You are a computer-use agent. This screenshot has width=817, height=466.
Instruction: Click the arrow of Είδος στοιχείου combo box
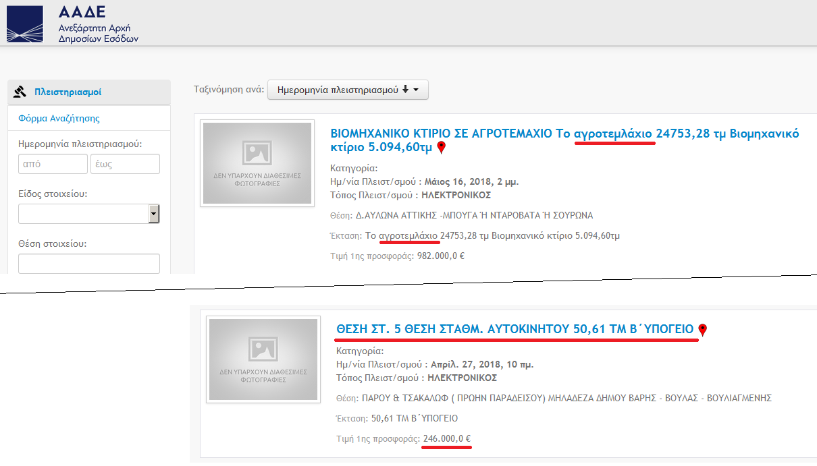[154, 214]
